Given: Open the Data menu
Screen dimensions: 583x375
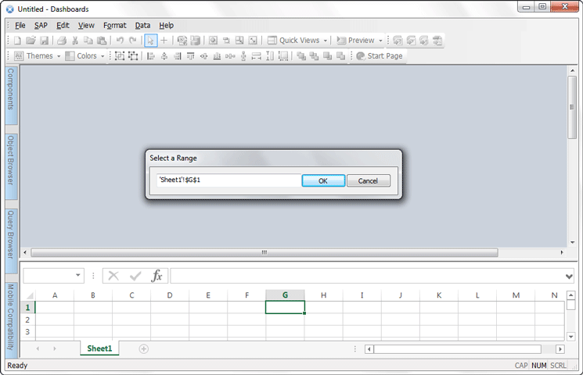Looking at the screenshot, I should pyautogui.click(x=142, y=25).
